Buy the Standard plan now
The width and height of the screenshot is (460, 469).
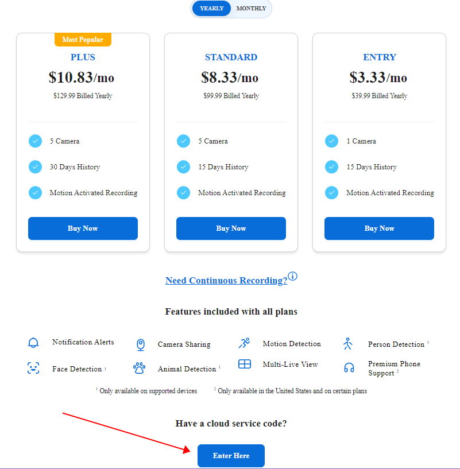pos(231,228)
